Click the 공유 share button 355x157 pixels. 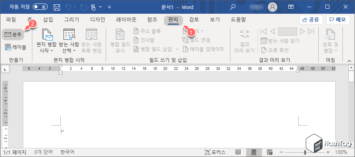pos(311,20)
